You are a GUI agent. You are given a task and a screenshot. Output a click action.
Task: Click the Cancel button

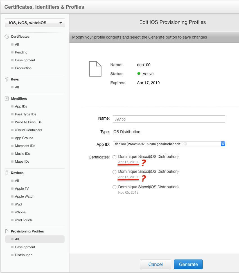click(155, 264)
